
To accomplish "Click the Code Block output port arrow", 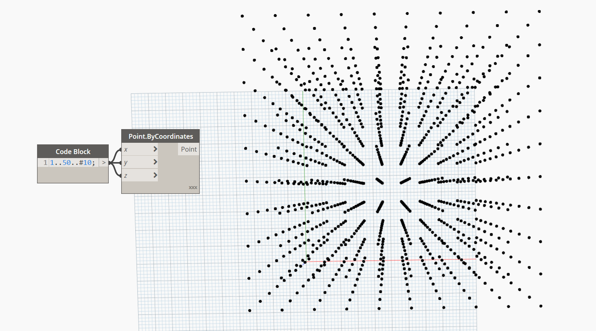I will 103,162.
